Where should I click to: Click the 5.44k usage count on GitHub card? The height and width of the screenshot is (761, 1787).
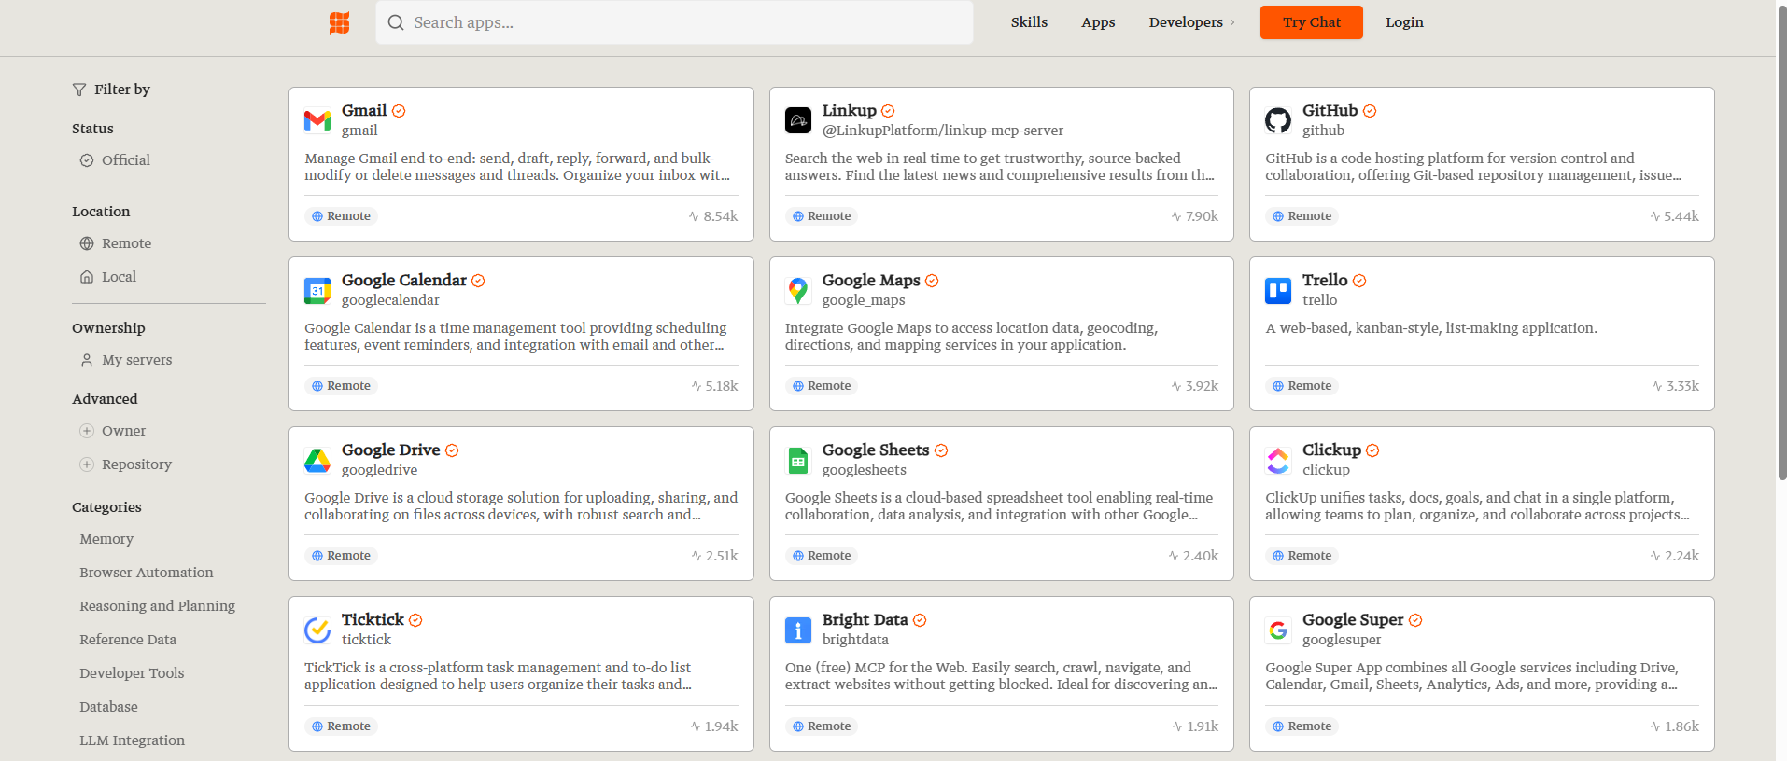[1675, 216]
